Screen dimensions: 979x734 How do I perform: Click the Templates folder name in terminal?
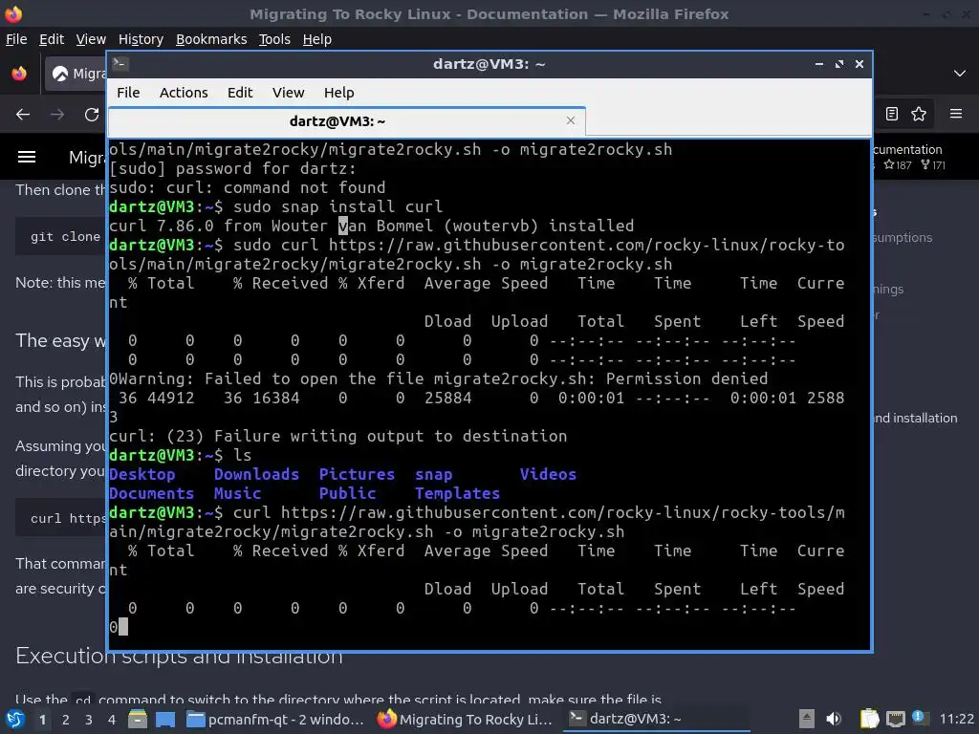point(458,494)
